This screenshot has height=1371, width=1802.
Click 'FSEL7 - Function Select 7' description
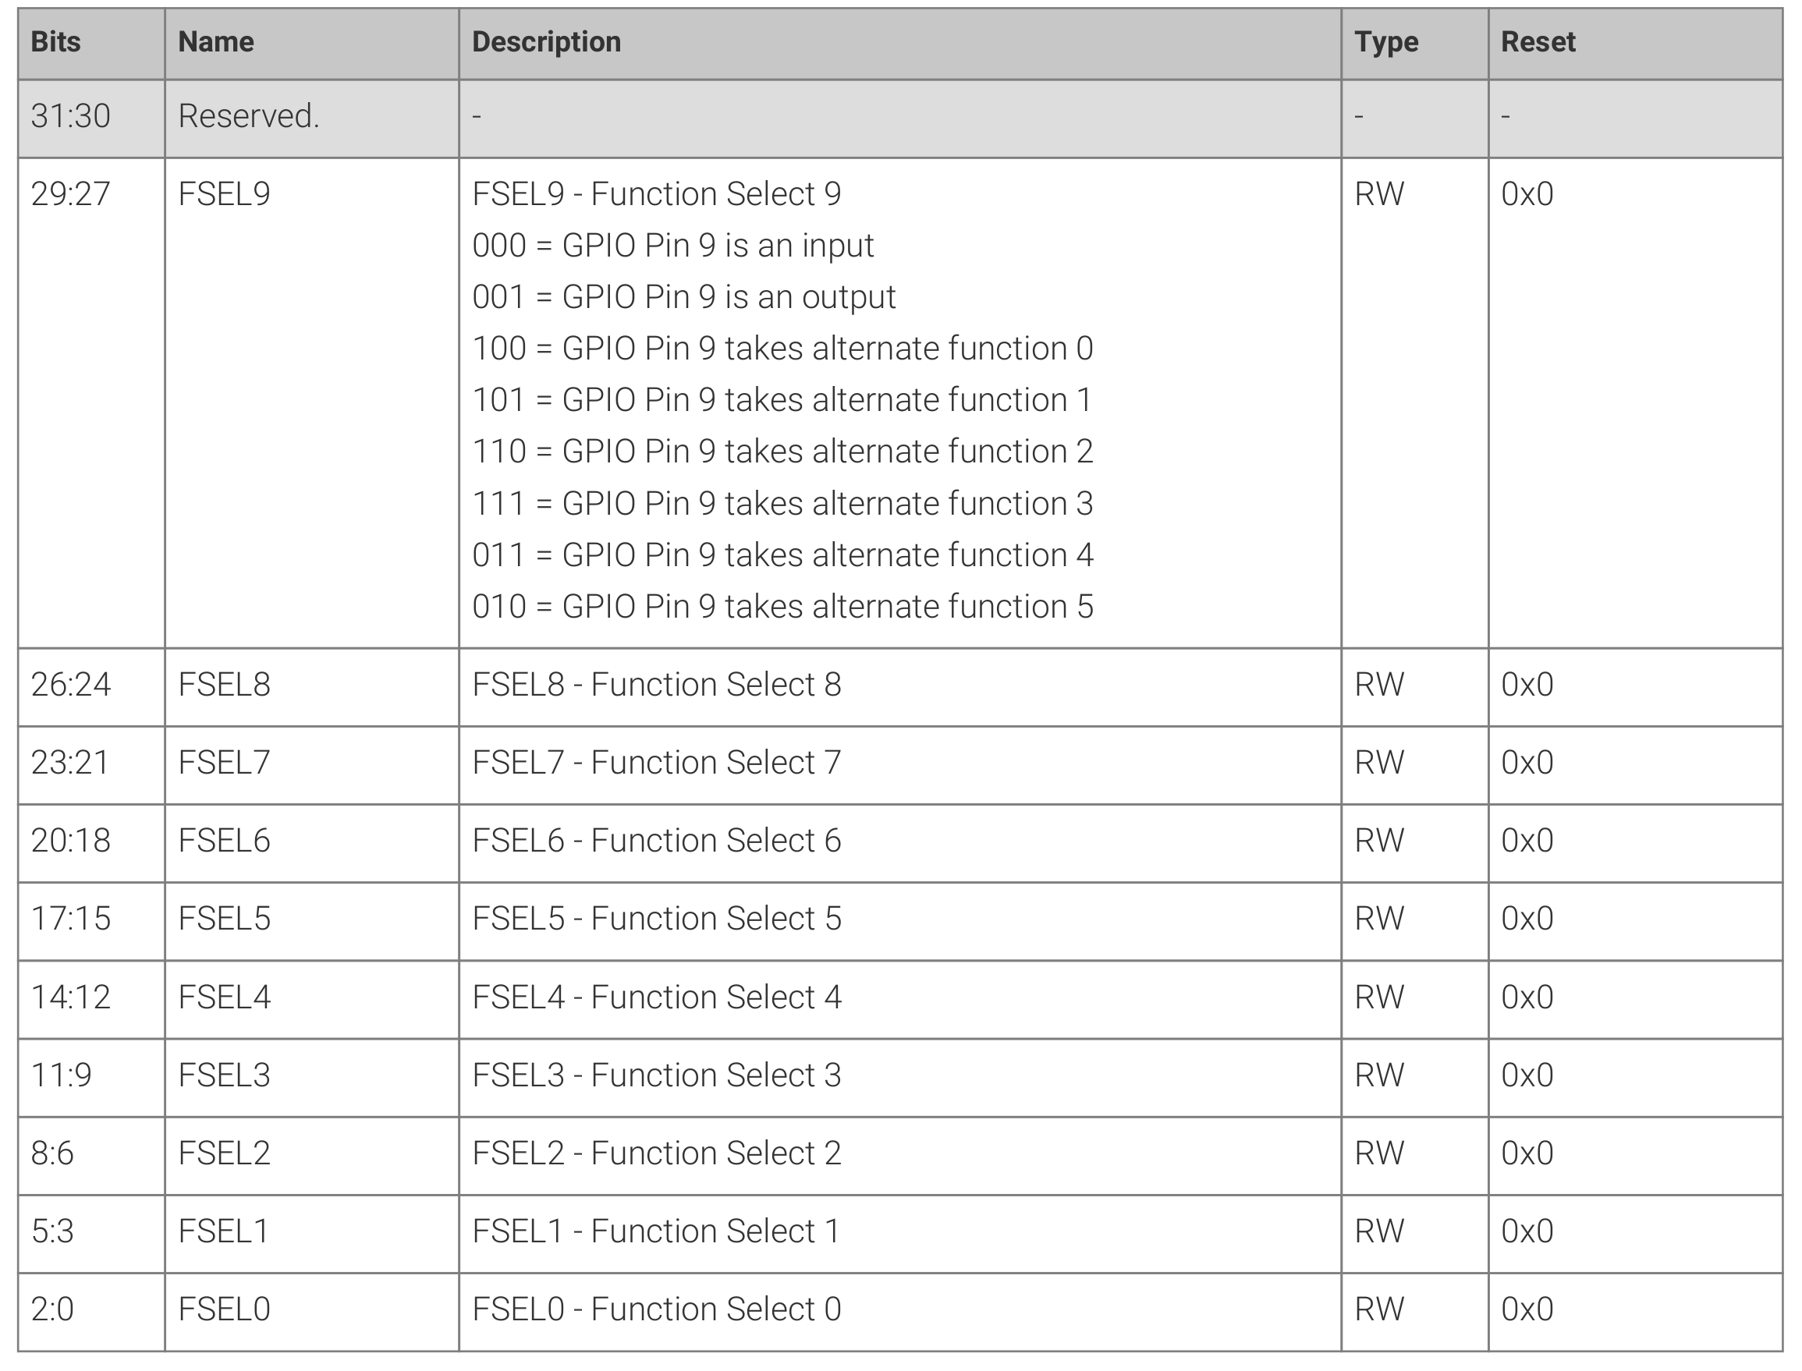point(656,762)
